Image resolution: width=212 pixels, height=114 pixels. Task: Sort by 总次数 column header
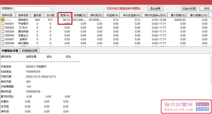click(50, 15)
